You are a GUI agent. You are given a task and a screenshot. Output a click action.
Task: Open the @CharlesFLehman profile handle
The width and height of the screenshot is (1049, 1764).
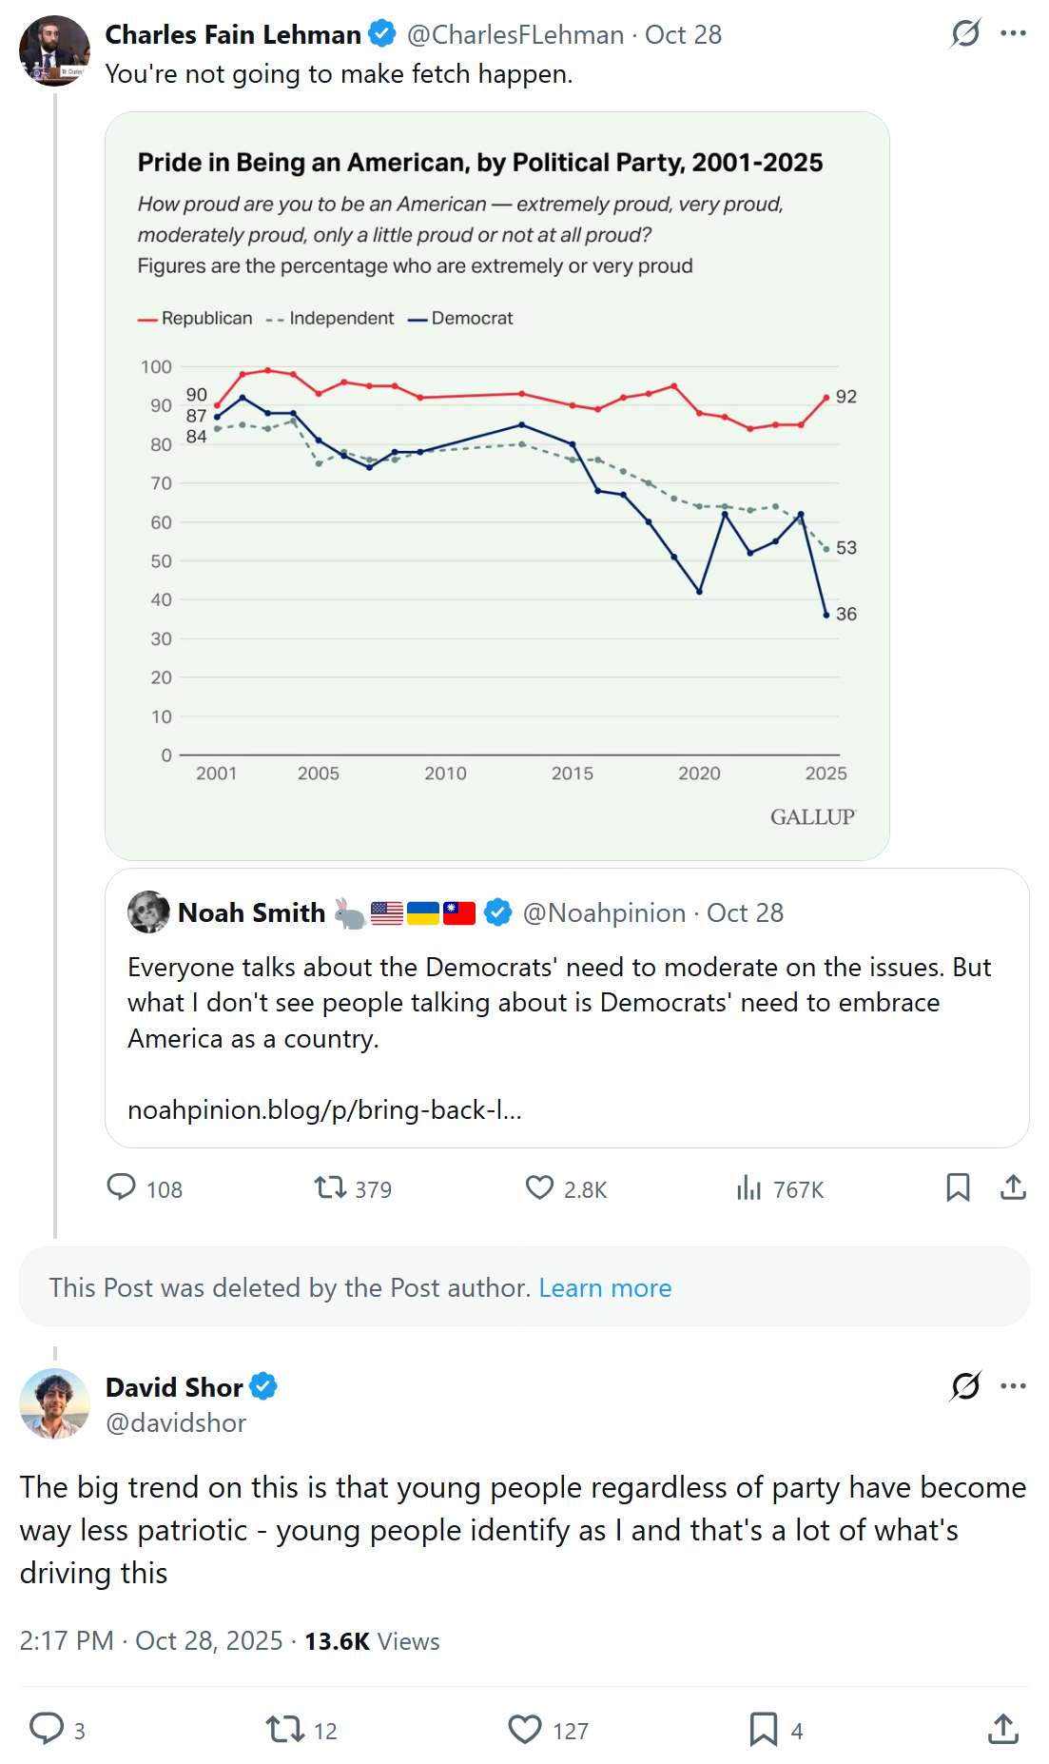point(515,35)
